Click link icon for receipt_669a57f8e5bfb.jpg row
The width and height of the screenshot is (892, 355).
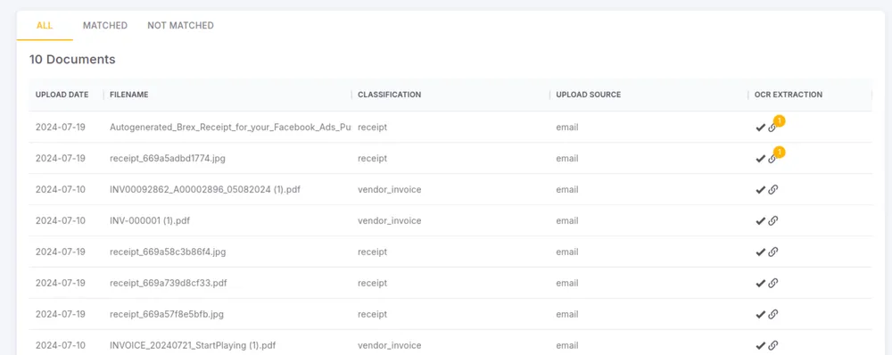(x=772, y=314)
